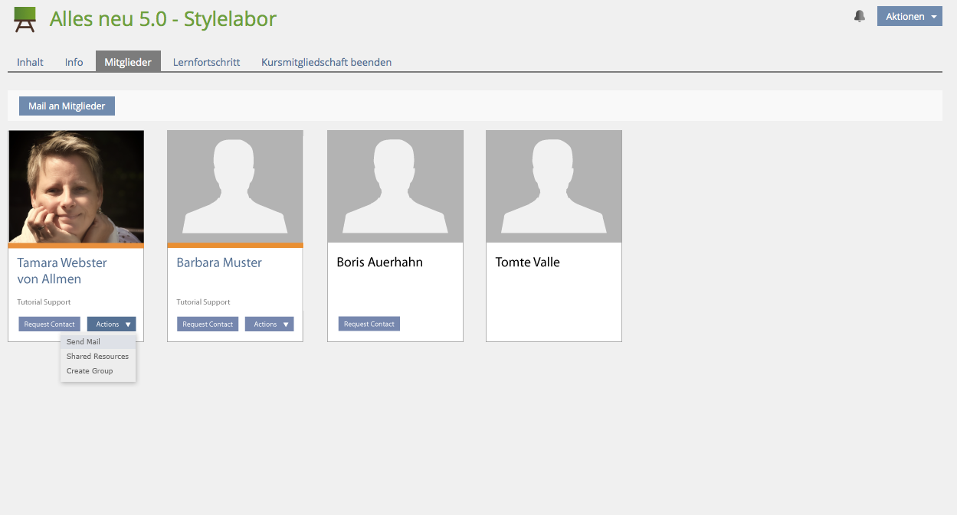The image size is (957, 515).
Task: Request Contact with Tamara Webster von Allmen
Action: point(50,324)
